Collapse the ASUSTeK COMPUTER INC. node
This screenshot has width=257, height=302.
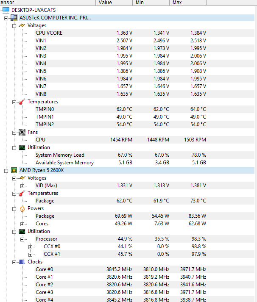pos(6,19)
